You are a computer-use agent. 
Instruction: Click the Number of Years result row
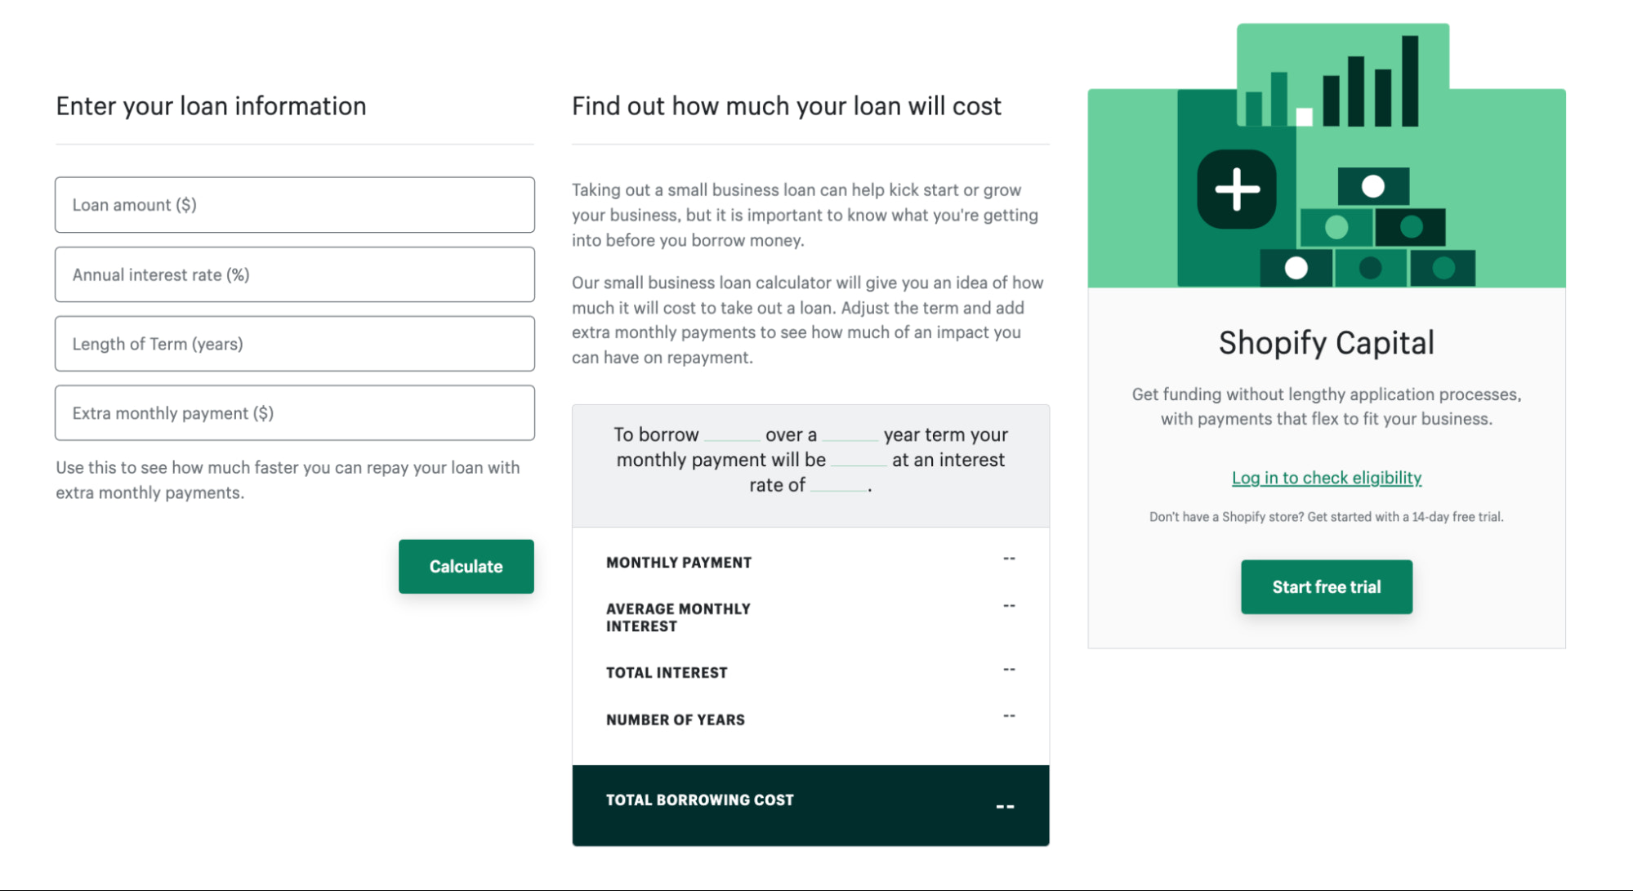809,719
